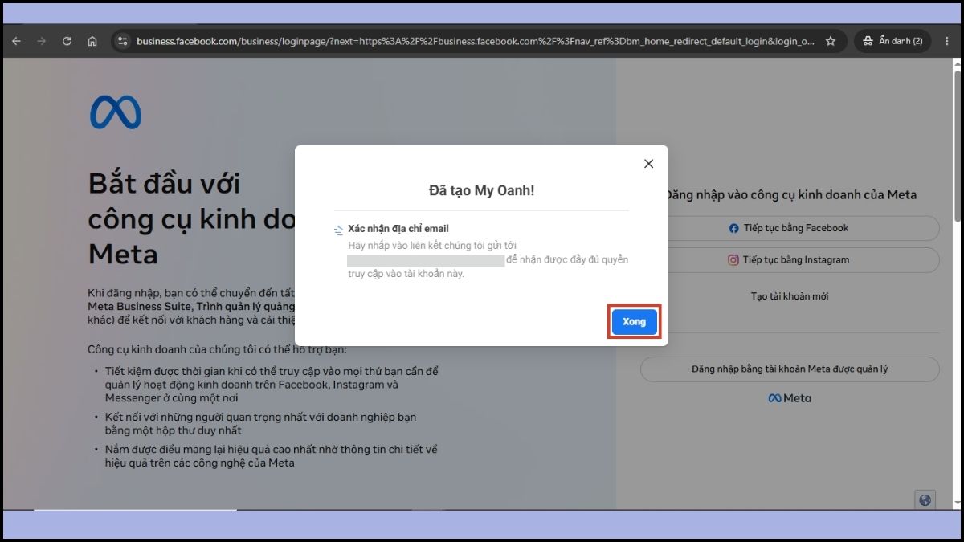
Task: Close the Đã tạo My Oanh dialog
Action: [x=649, y=164]
